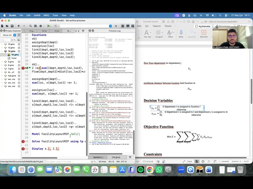Go forward with the right arrow in GAMS toolbar
253x189 pixels.
pyautogui.click(x=24, y=26)
